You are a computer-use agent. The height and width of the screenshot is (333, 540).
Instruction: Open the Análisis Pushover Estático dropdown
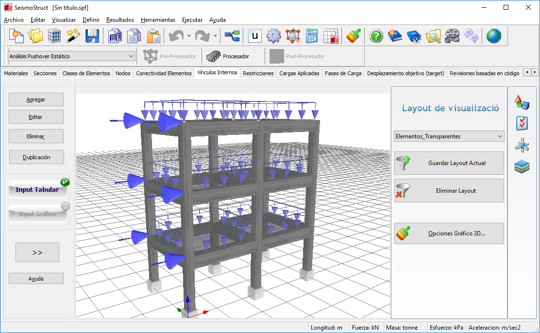131,56
